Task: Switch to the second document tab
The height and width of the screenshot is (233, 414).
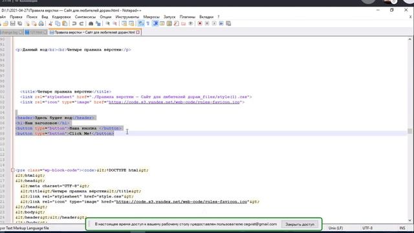Action: point(36,32)
